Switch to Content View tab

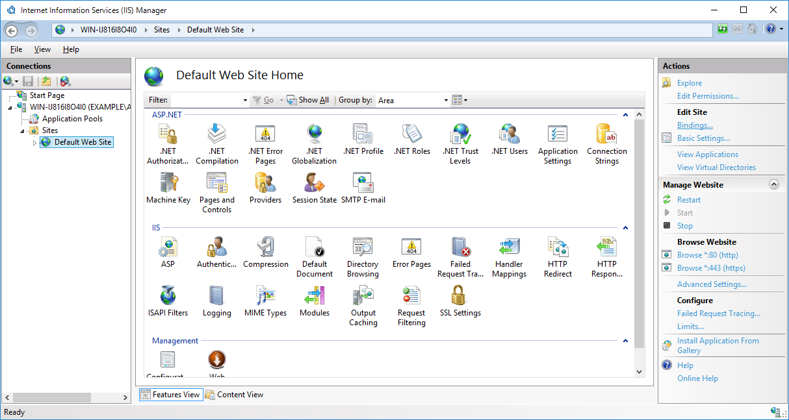click(x=235, y=395)
